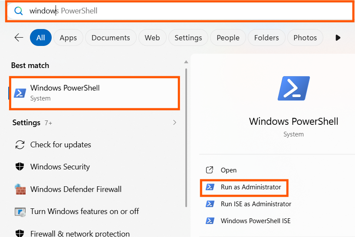Open Firewall & network protection setting
Viewport: 355px width, 237px height.
[80, 233]
